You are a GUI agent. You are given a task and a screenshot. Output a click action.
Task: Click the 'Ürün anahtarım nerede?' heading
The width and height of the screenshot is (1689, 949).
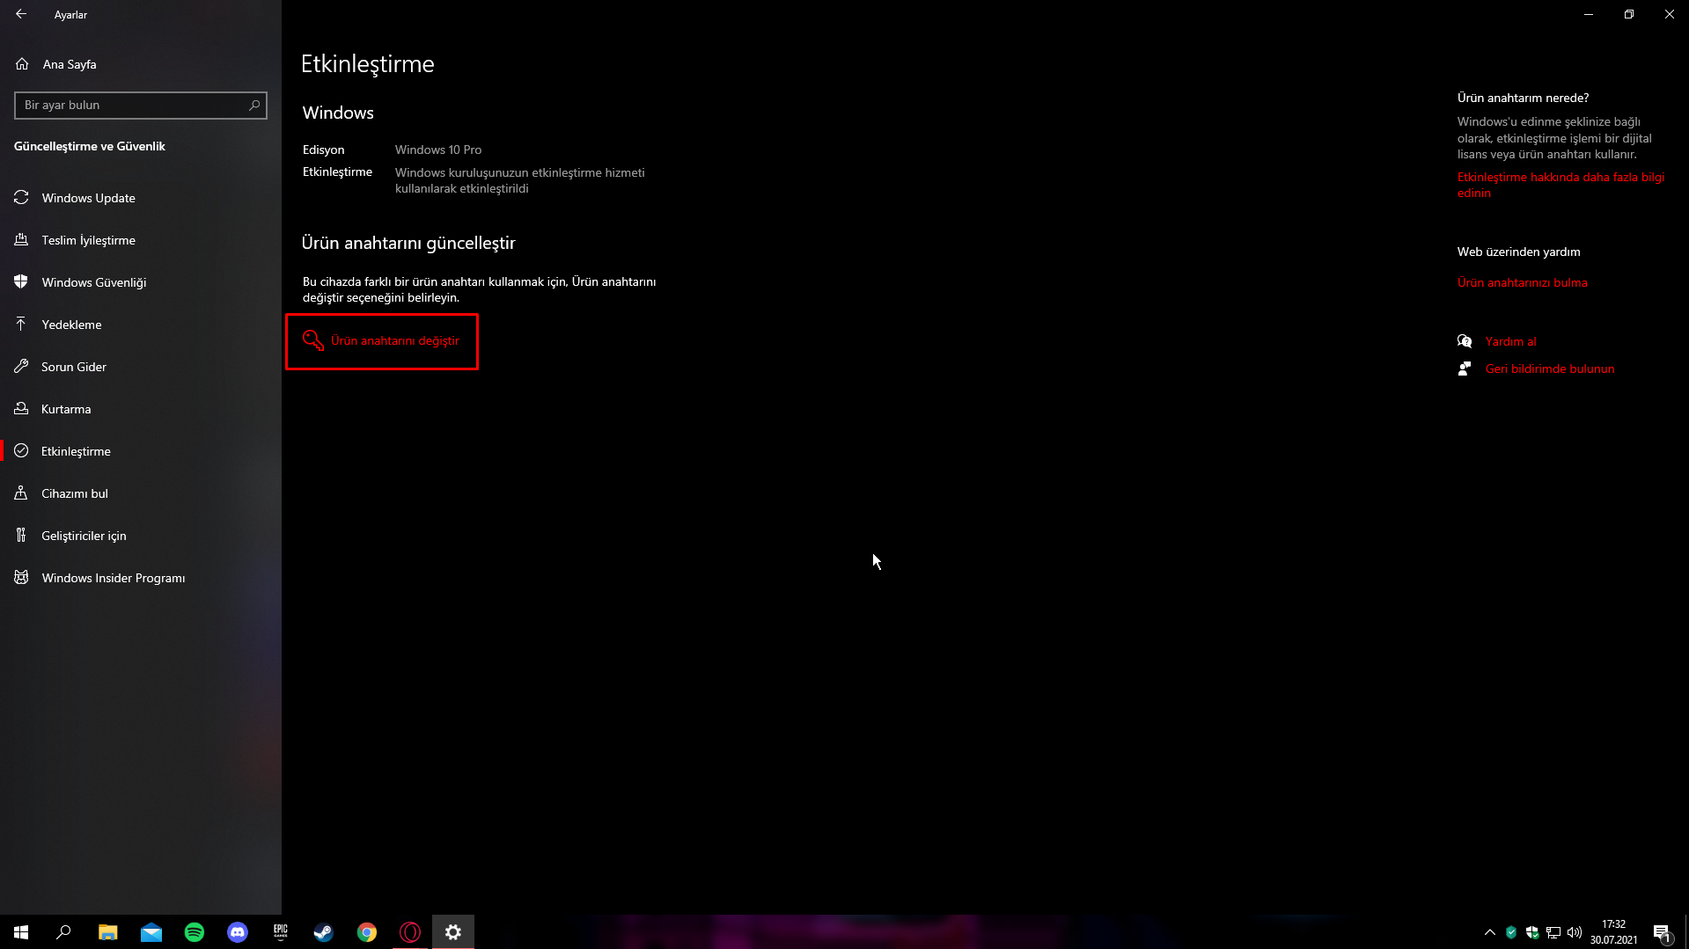click(x=1524, y=98)
